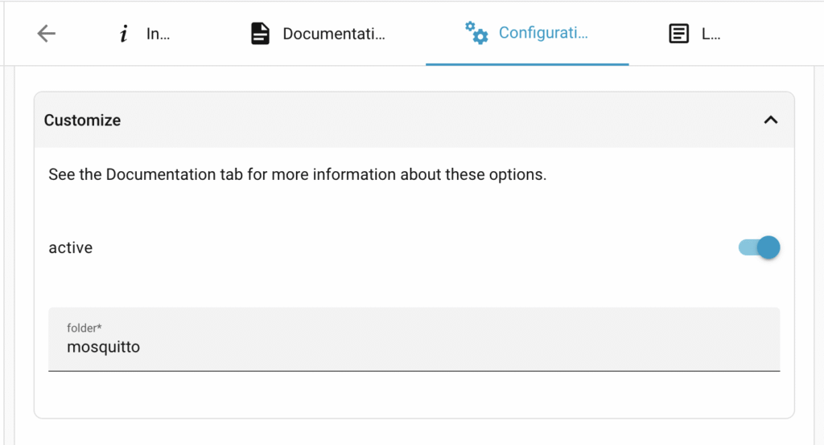824x445 pixels.
Task: Click the italic "i" Info icon
Action: tap(123, 34)
